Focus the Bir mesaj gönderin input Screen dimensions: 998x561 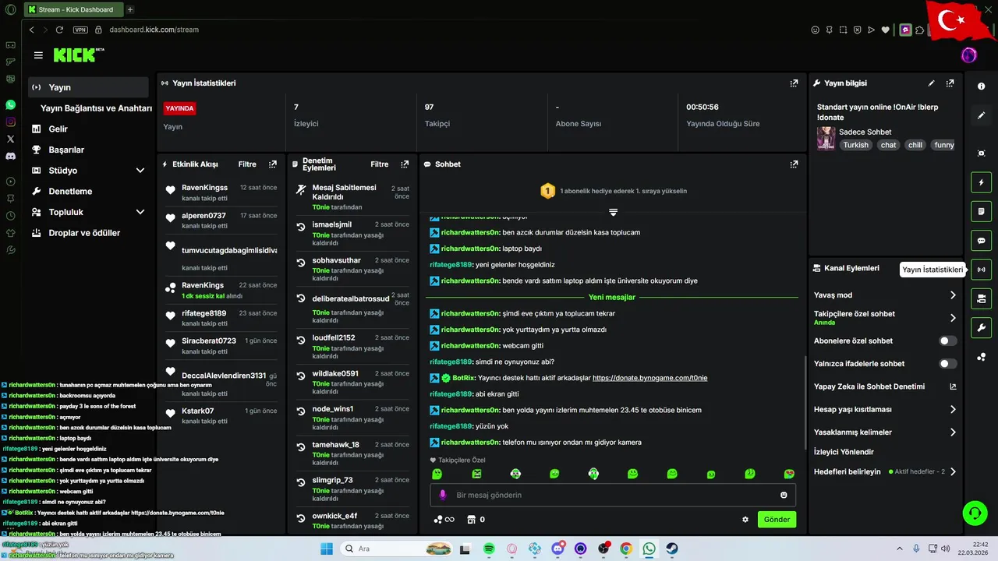point(612,495)
